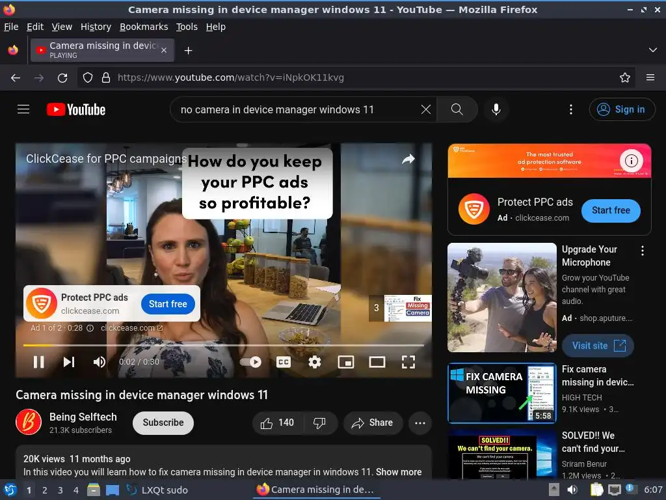666x500 pixels.
Task: Open Firefox application hamburger menu
Action: click(x=650, y=78)
